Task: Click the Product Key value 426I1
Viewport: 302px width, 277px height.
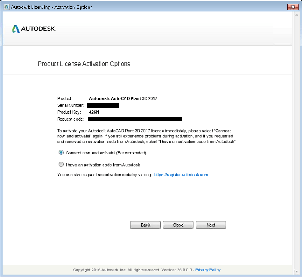Action: [x=94, y=112]
